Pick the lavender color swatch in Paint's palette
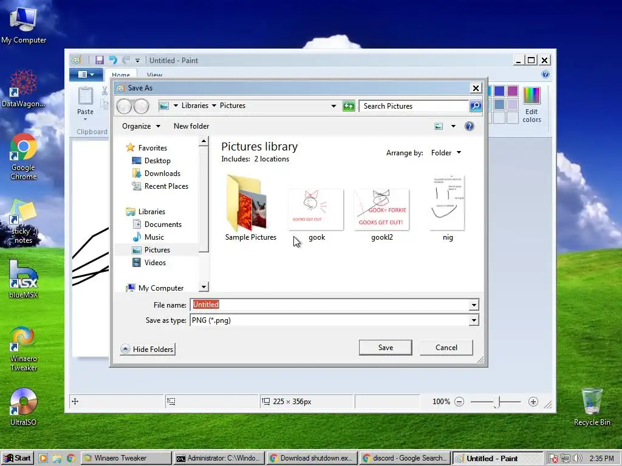The height and width of the screenshot is (466, 622). (513, 104)
